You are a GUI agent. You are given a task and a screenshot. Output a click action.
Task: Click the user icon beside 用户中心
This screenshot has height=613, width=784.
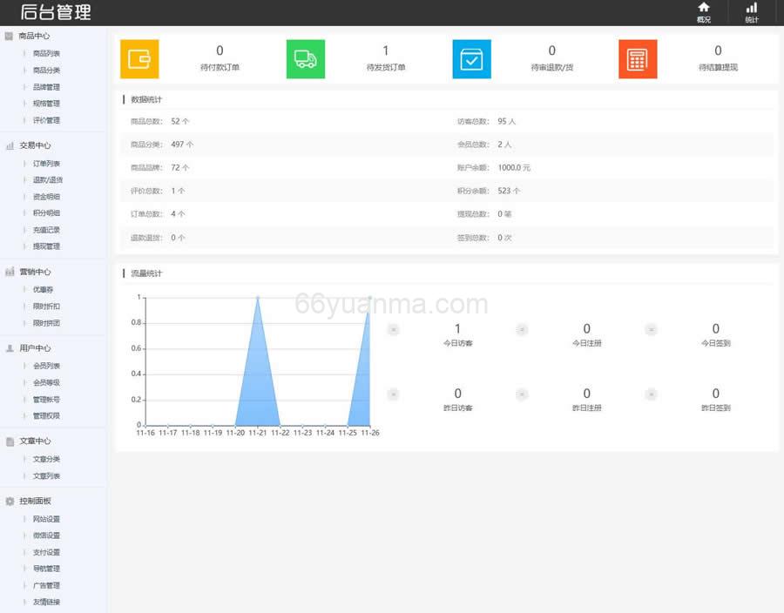coord(10,348)
